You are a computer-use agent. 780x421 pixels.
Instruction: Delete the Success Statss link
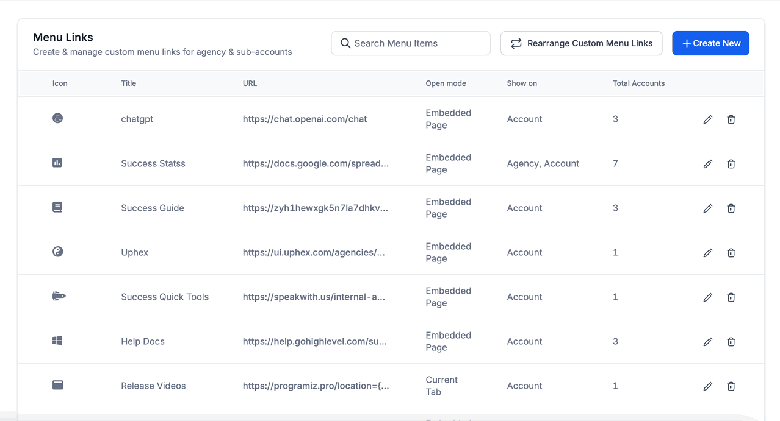click(731, 164)
